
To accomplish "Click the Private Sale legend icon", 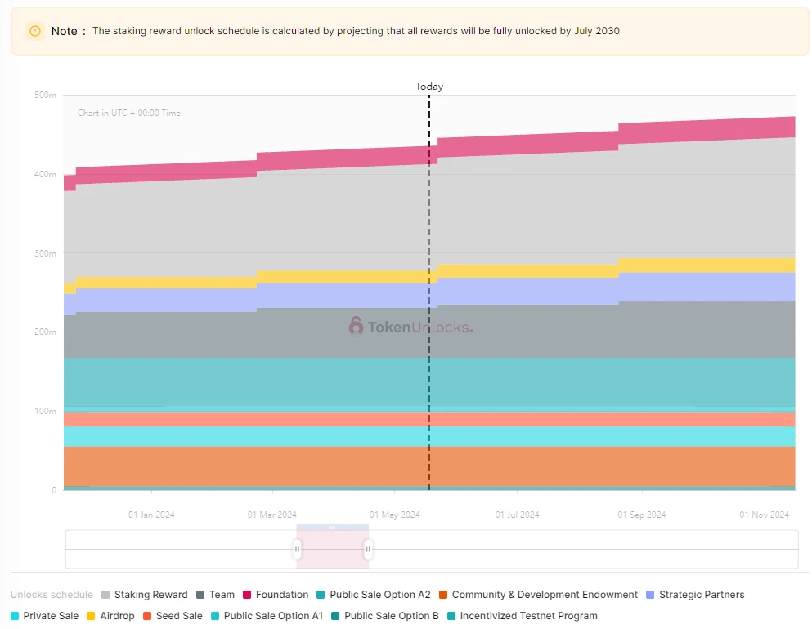I will [x=15, y=616].
